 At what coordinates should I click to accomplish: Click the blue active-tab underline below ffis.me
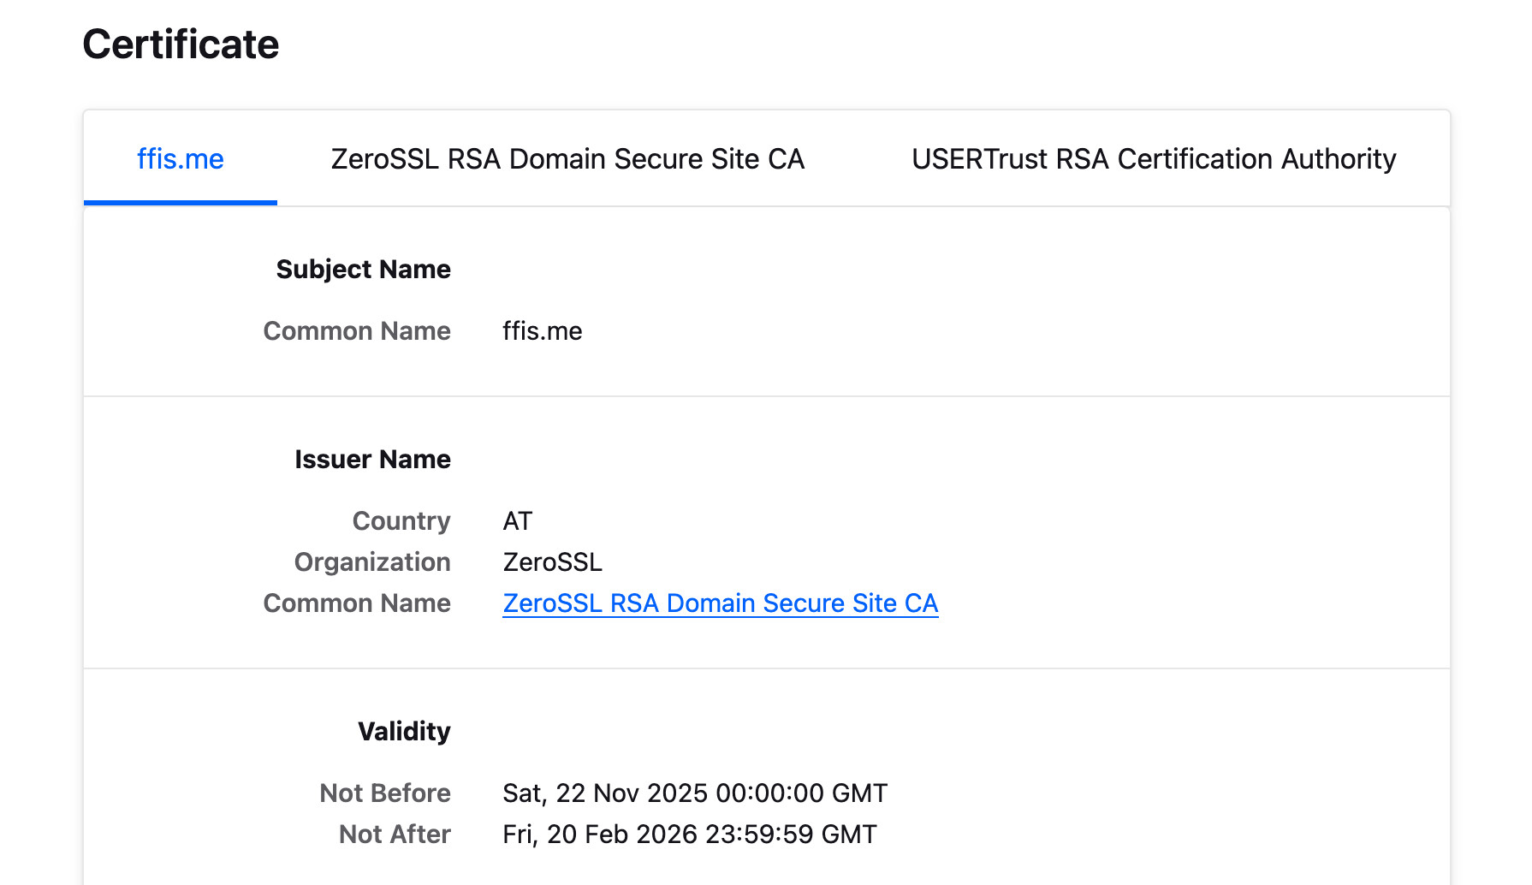pos(180,203)
